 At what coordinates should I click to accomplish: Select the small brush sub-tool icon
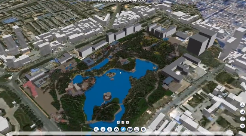118,122
